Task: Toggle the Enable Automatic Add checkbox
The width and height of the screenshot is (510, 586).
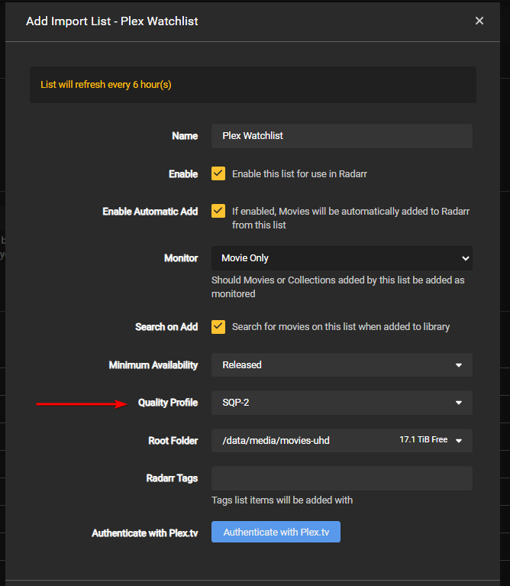Action: [218, 211]
